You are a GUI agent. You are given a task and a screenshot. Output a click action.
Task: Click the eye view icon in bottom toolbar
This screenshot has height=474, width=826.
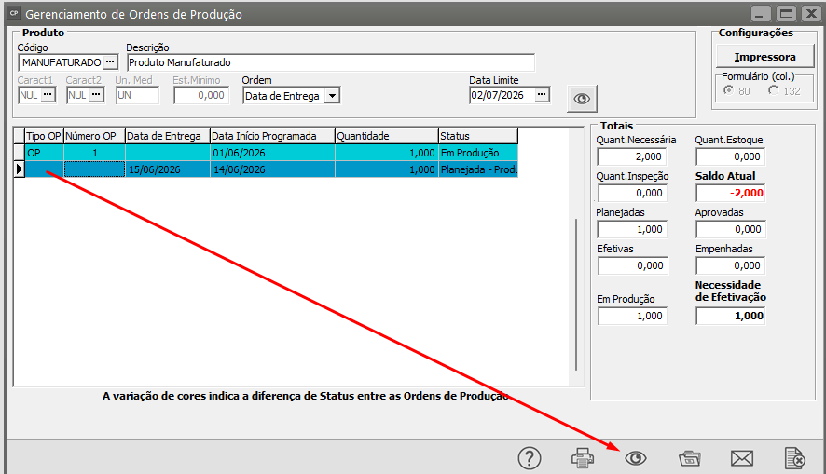pyautogui.click(x=636, y=458)
